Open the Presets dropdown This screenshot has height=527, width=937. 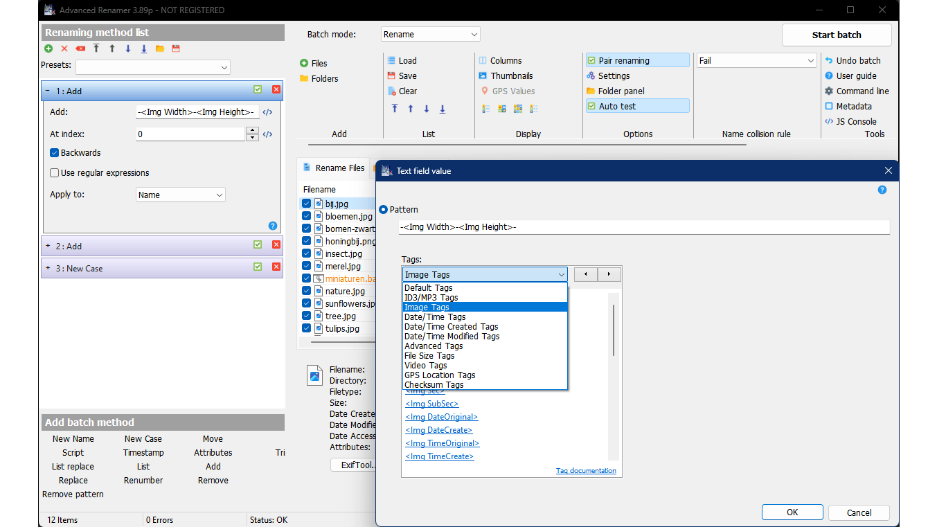pyautogui.click(x=152, y=66)
